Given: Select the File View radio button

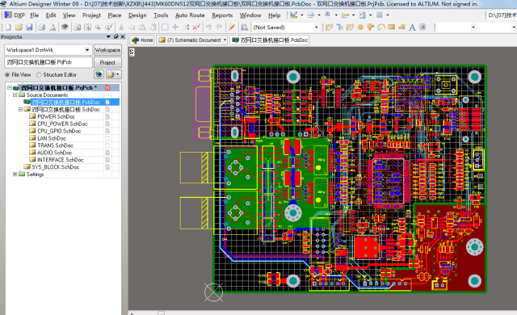Looking at the screenshot, I should (x=7, y=75).
